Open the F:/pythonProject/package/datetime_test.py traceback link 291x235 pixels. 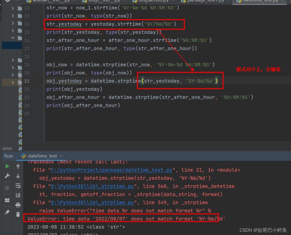pyautogui.click(x=112, y=170)
